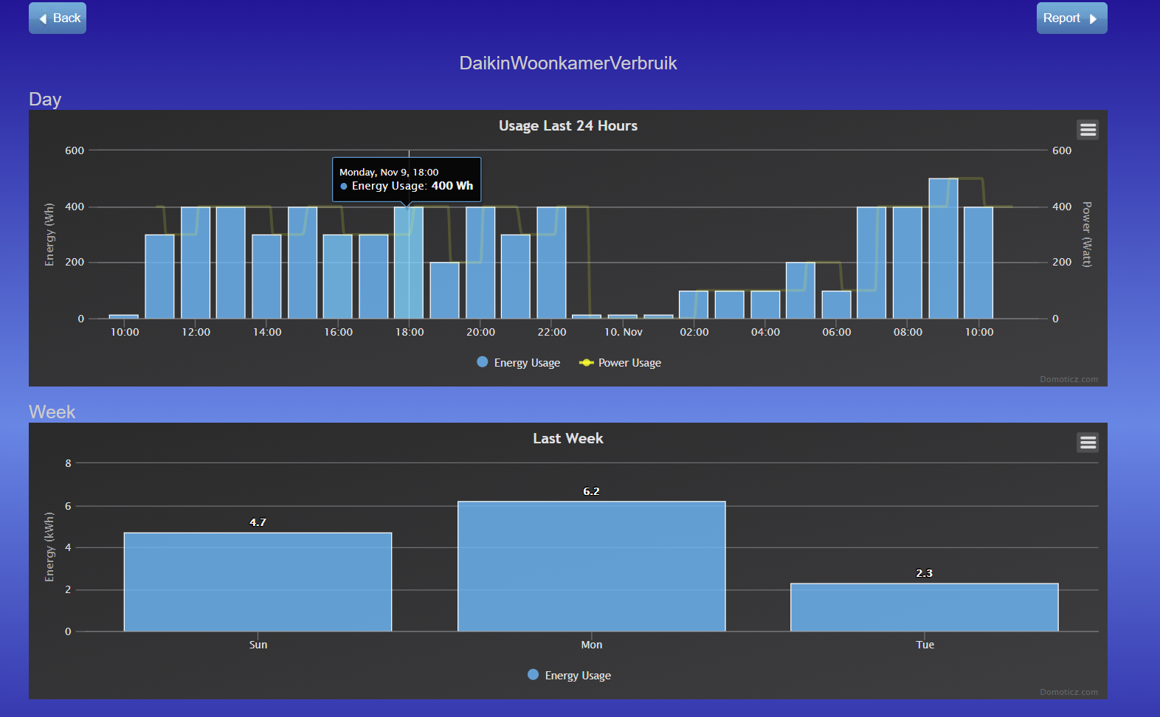Click the energy bar at 22:00
Image resolution: width=1160 pixels, height=717 pixels.
551,263
